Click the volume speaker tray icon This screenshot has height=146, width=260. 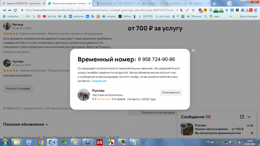point(240,142)
